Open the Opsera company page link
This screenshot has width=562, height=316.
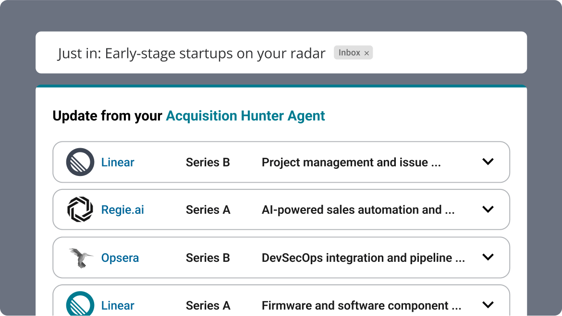[x=120, y=257]
